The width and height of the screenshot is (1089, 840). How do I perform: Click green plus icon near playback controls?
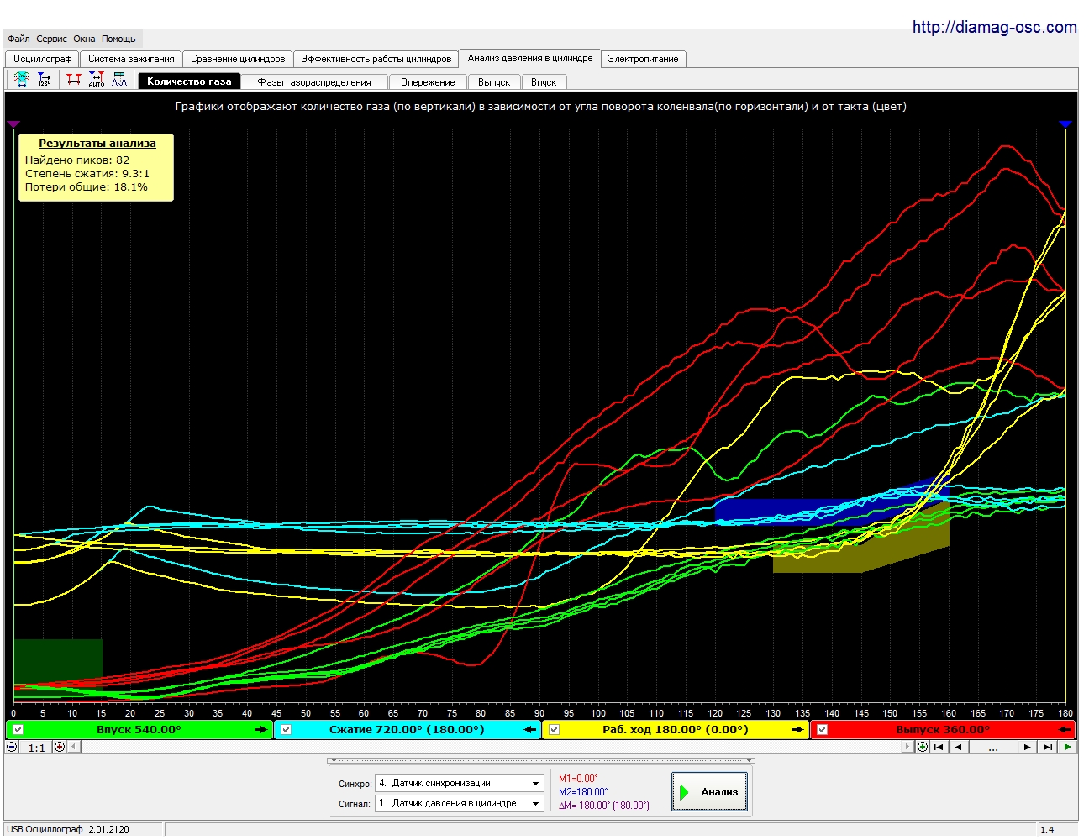(923, 747)
